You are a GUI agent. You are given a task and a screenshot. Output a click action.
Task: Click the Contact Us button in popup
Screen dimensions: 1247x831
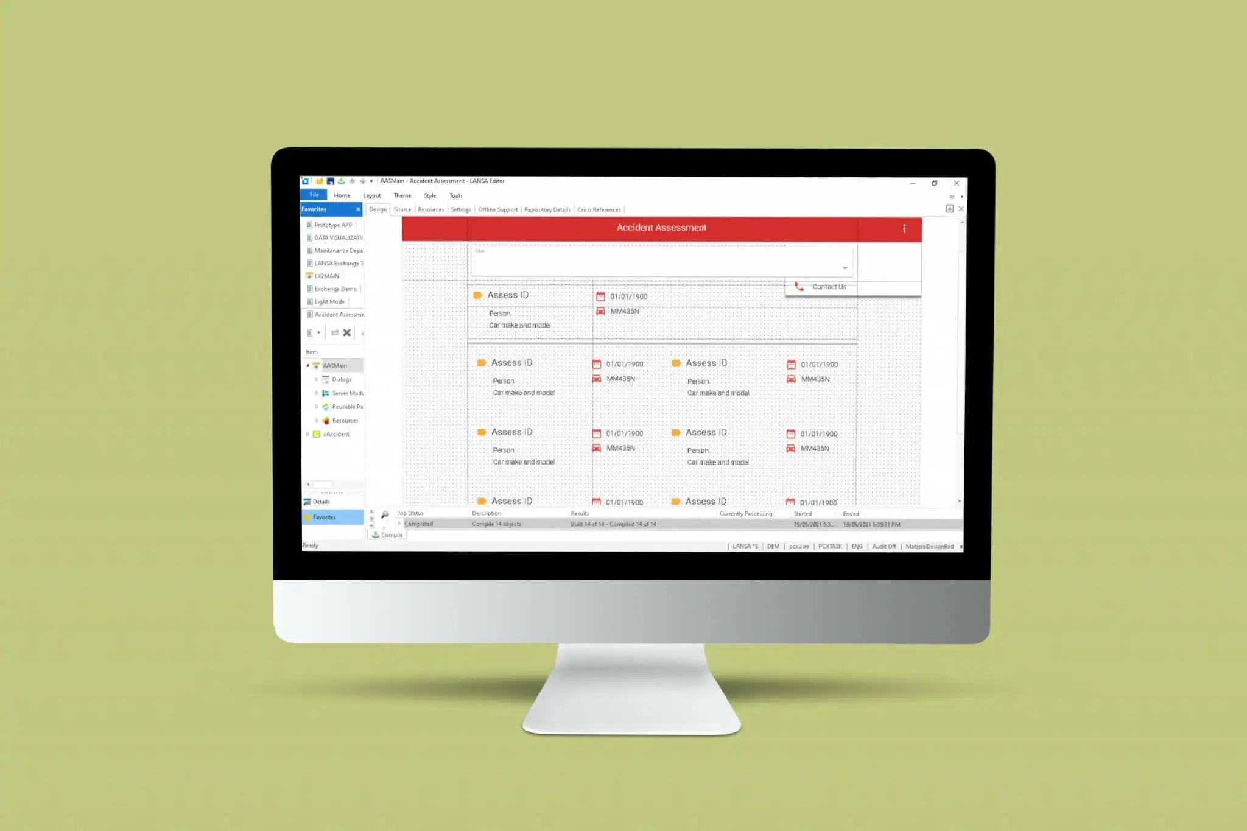click(x=829, y=286)
